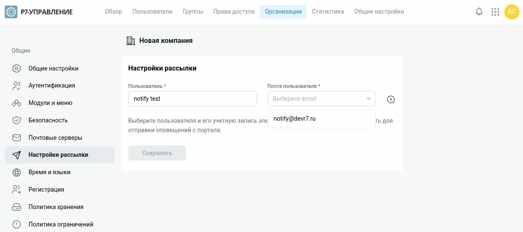Clear the mailing settings with the circled X icon
This screenshot has width=523, height=232.
coord(391,99)
